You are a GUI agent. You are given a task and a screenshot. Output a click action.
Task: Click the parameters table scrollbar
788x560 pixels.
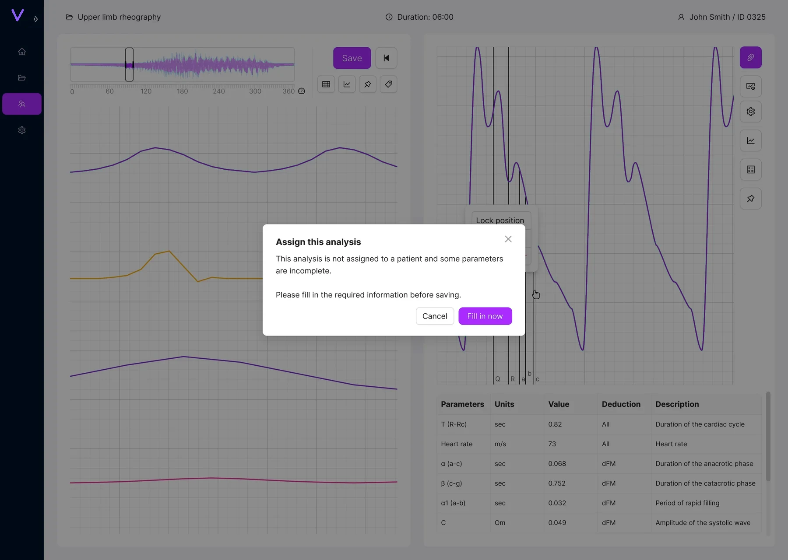pyautogui.click(x=768, y=437)
